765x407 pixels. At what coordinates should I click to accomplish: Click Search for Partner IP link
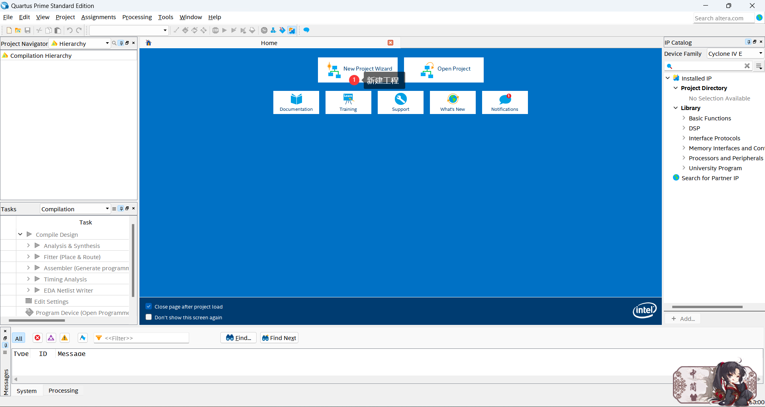pos(710,178)
